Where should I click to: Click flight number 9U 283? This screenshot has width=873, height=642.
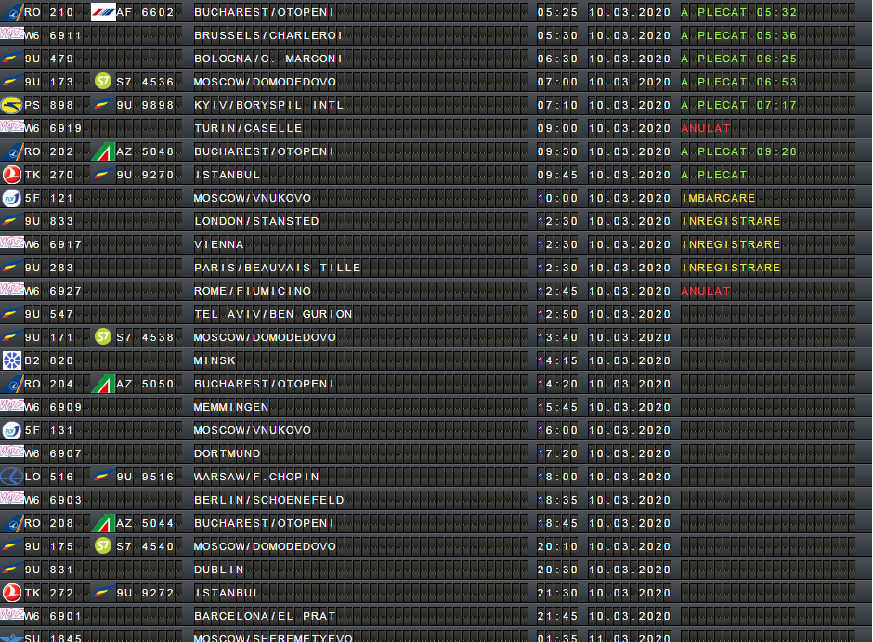pyautogui.click(x=49, y=268)
